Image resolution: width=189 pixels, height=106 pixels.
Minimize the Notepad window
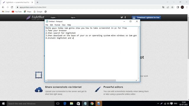click(x=124, y=21)
